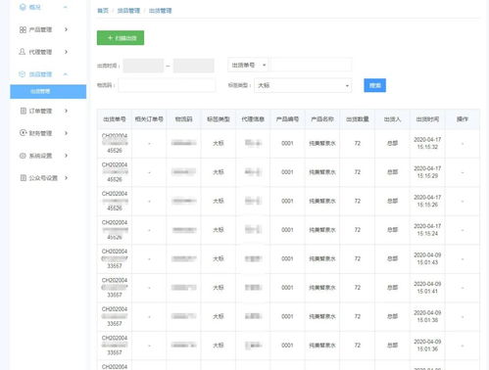Click the 产品管理 grid icon
Screen dimensions: 489x370
tap(23, 29)
